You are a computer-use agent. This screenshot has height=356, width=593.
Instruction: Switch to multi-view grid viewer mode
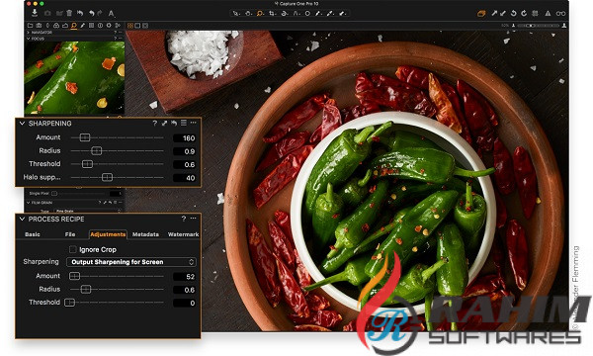[x=130, y=26]
